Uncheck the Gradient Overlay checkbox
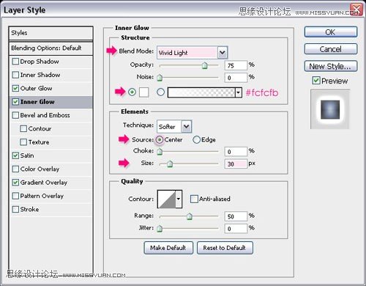The image size is (366, 286). click(15, 183)
